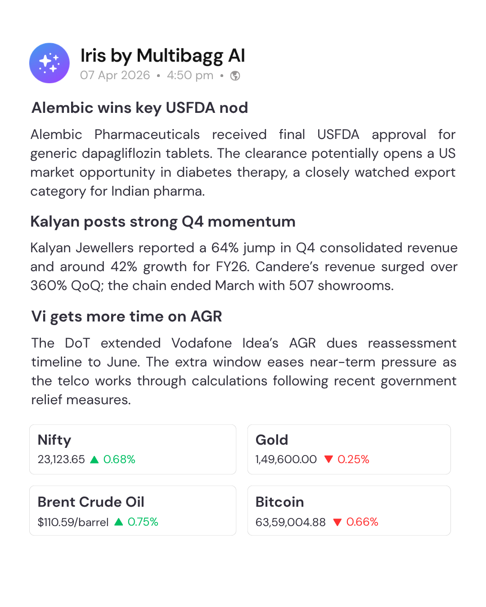Click the globe visibility icon
This screenshot has width=486, height=607.
(235, 76)
